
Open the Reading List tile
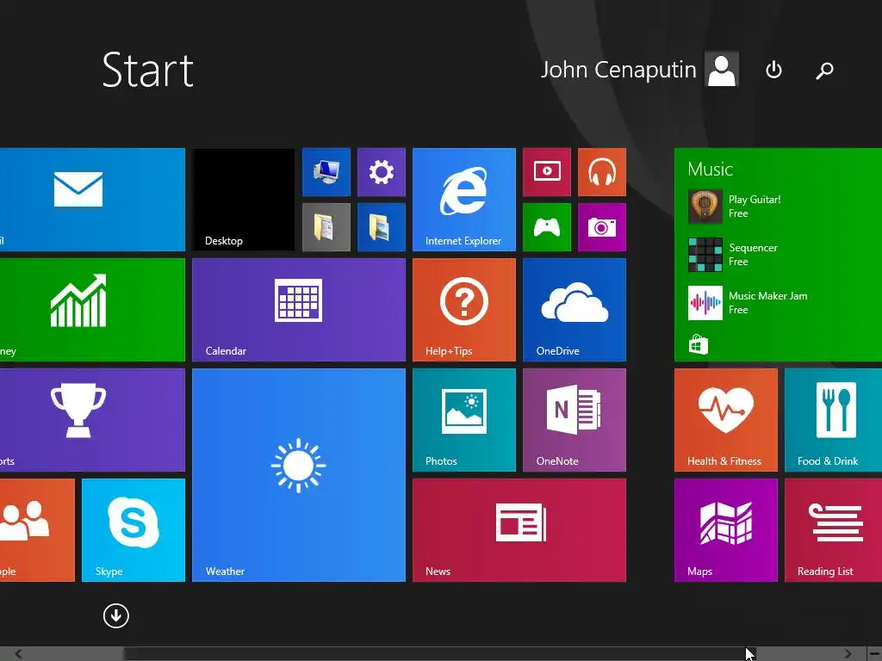pyautogui.click(x=834, y=530)
